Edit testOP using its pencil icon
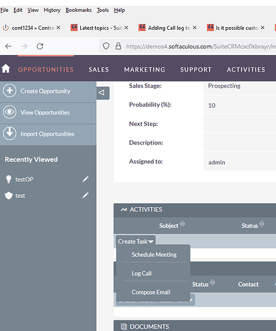This screenshot has width=276, height=331. pos(86,179)
